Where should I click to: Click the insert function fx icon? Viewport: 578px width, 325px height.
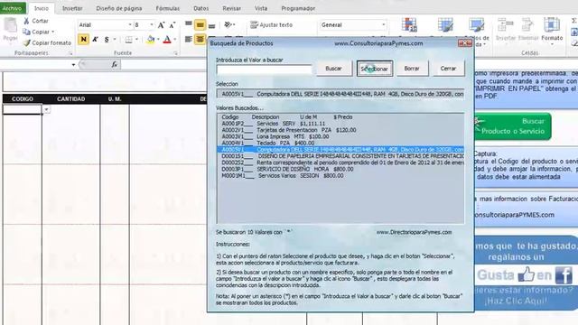115,64
